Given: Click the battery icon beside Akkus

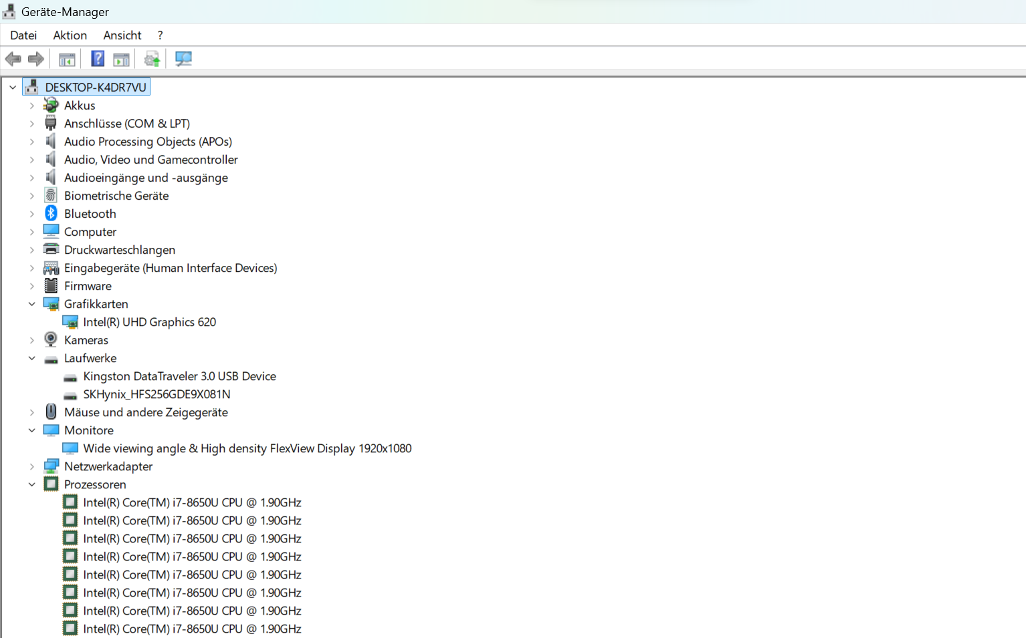Looking at the screenshot, I should click(51, 105).
